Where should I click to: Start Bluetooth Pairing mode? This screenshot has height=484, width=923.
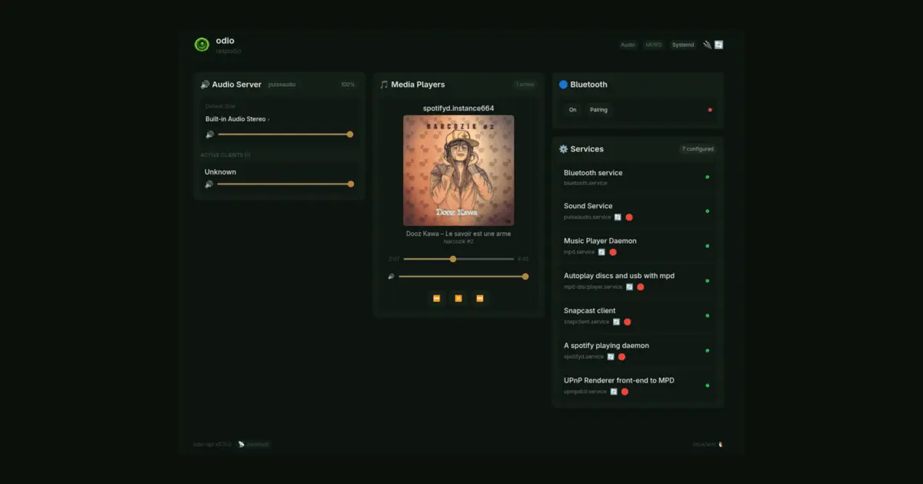point(598,110)
